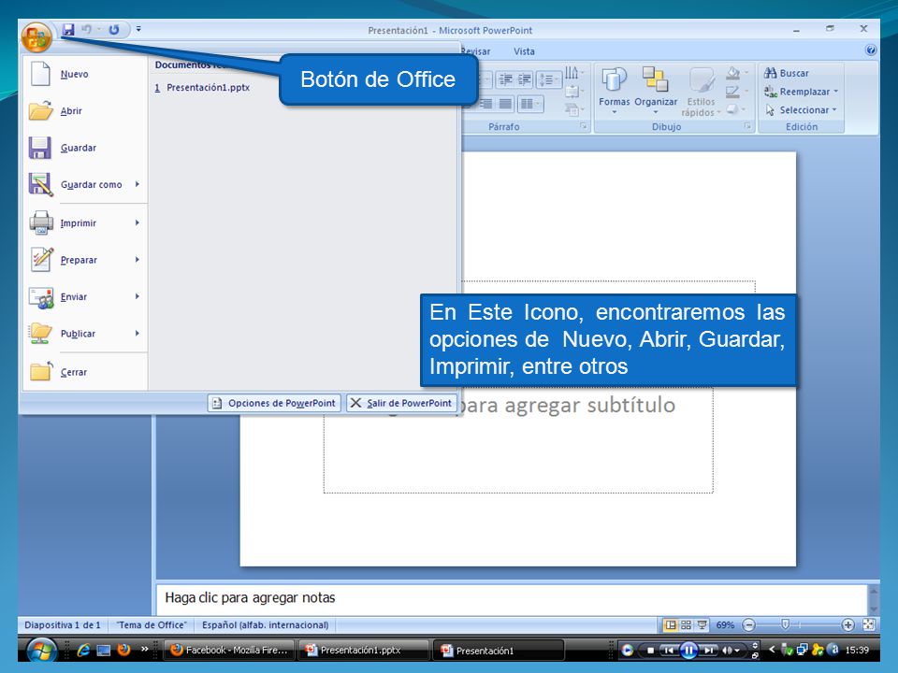The height and width of the screenshot is (673, 898).
Task: Open the Estilos rápidos gallery
Action: coord(701,92)
